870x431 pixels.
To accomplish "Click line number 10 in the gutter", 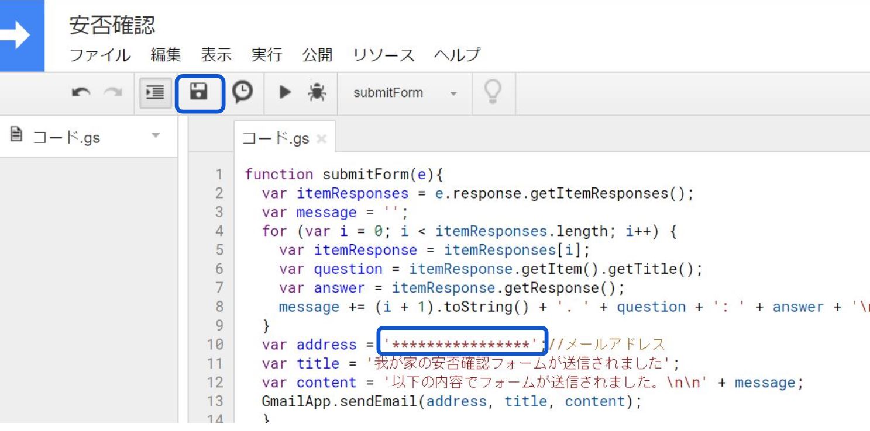I will click(x=215, y=345).
